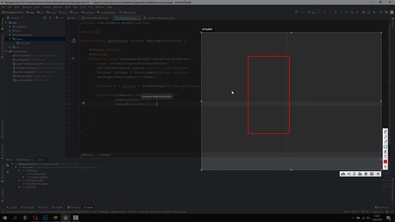The height and width of the screenshot is (222, 395).
Task: Expand the Run tasks build node
Action: tap(19, 187)
